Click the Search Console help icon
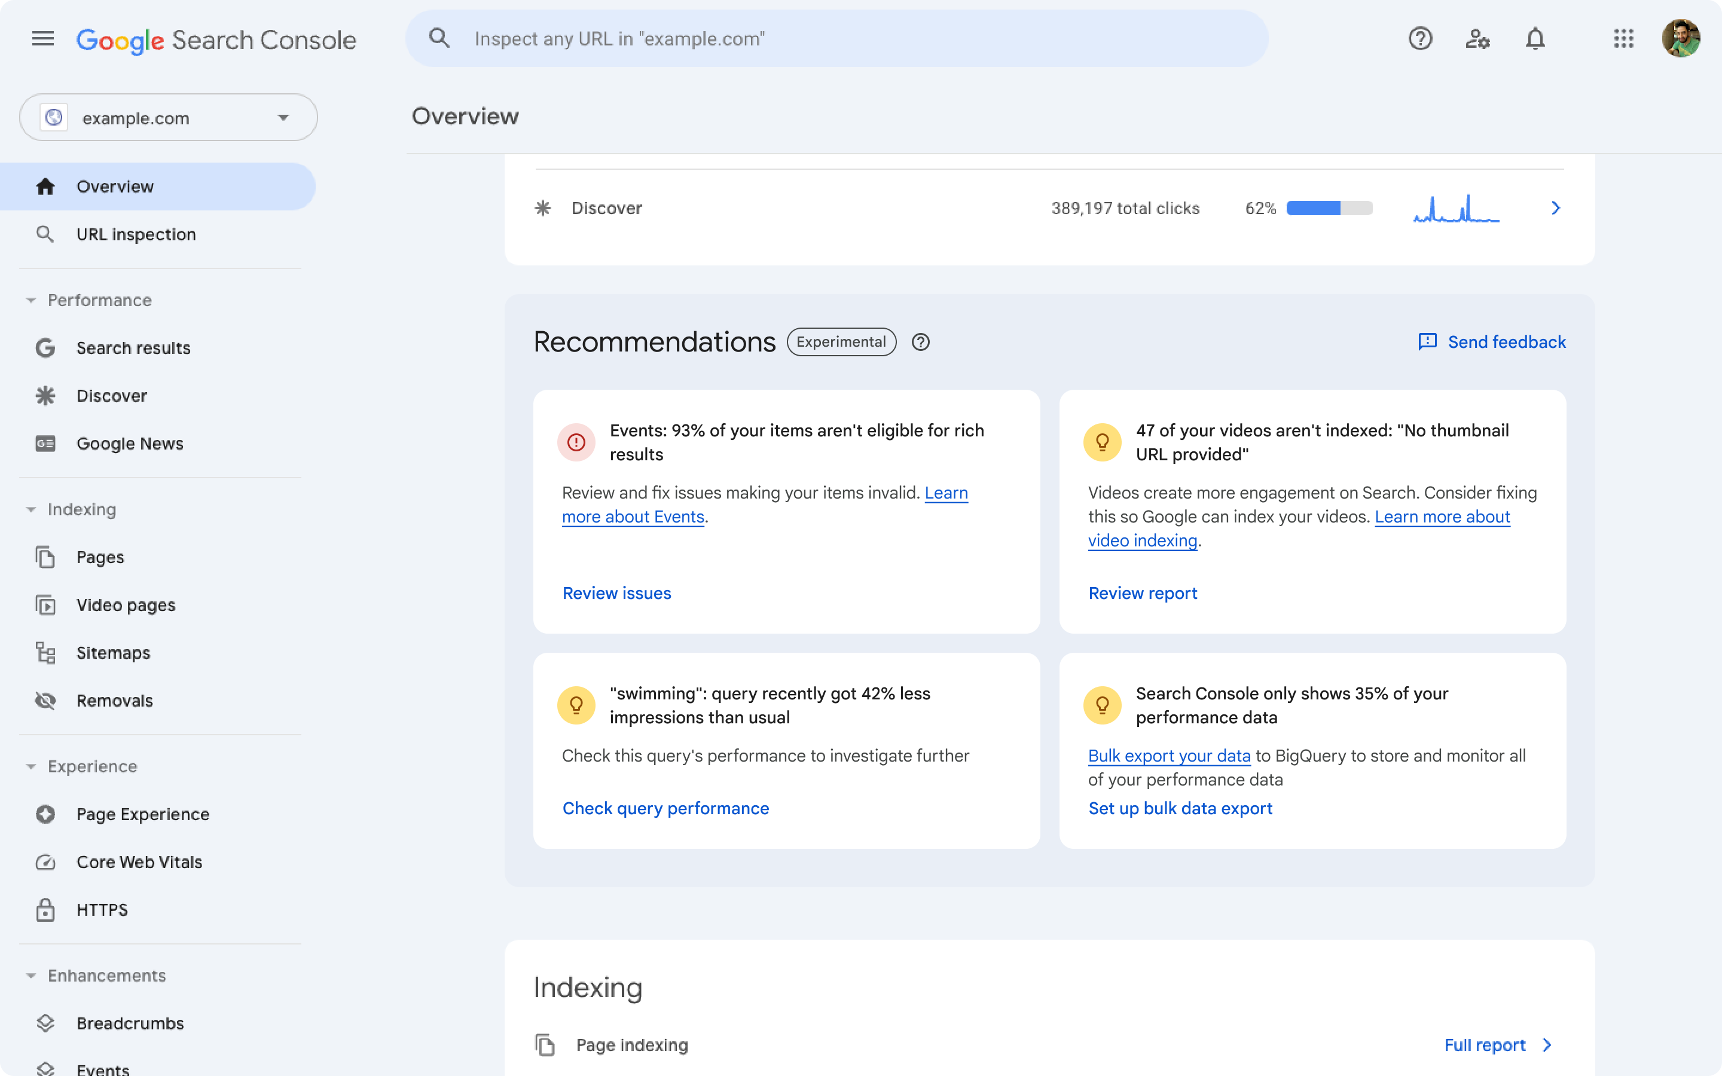 click(1419, 38)
